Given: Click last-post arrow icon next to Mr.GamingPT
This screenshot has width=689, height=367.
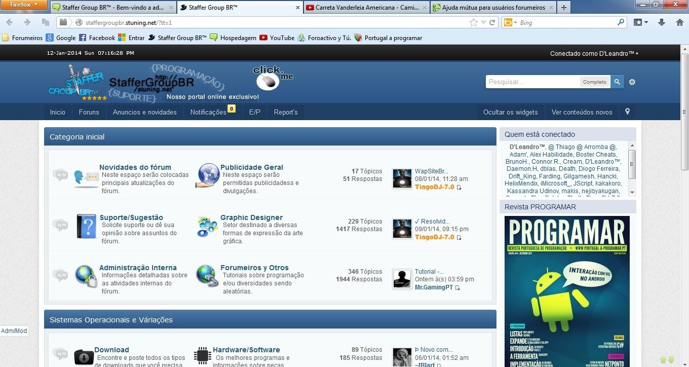Looking at the screenshot, I should click(x=457, y=287).
